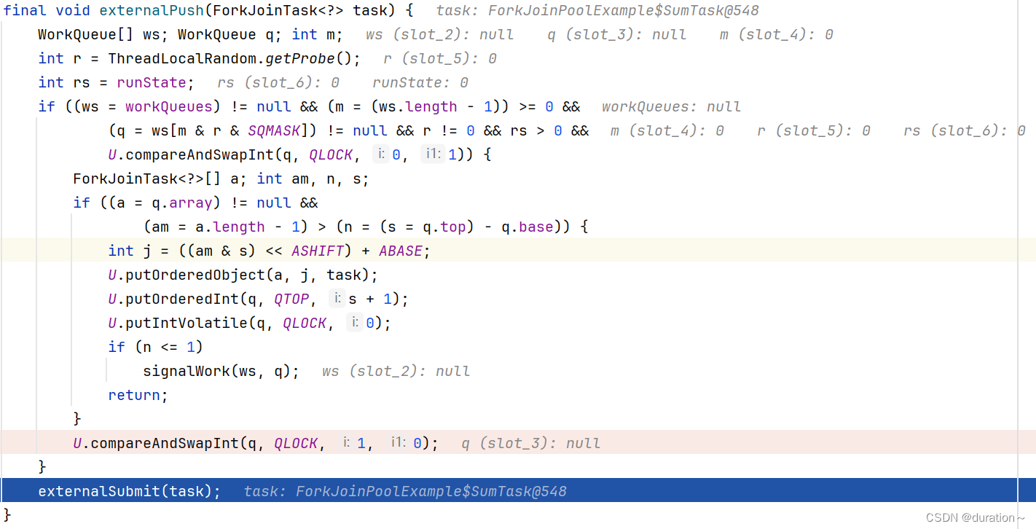
Task: Click the 'rs (slot_6): 0' hint on the SQMASK line
Action: [964, 130]
